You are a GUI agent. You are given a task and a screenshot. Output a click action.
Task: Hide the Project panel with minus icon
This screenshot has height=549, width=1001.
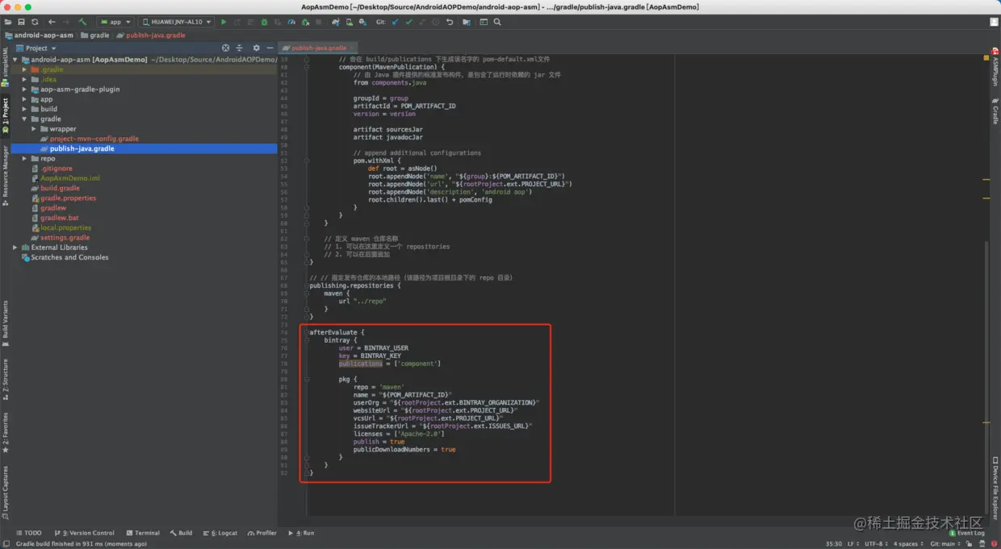pyautogui.click(x=270, y=48)
